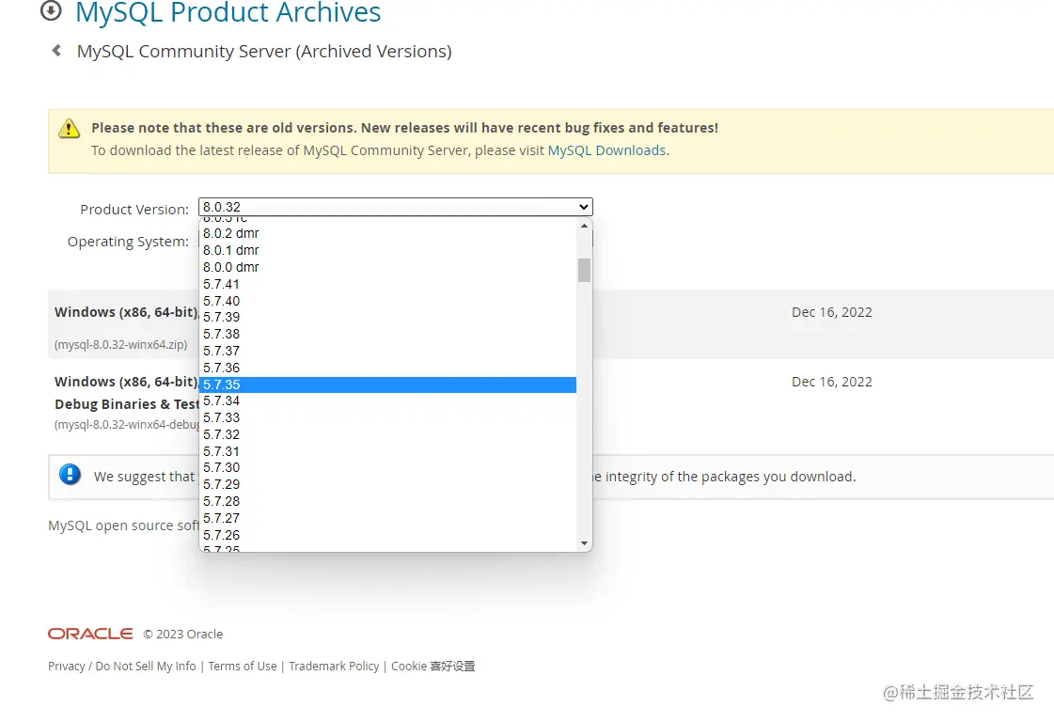Pick version 5.7.32 in dropdown
Screen dimensions: 1054x722
[388, 434]
